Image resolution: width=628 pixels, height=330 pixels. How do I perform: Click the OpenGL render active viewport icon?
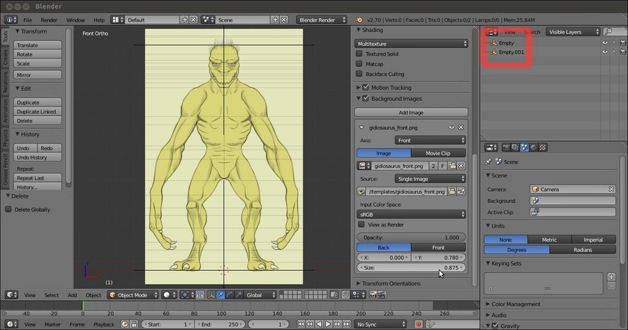[x=373, y=295]
